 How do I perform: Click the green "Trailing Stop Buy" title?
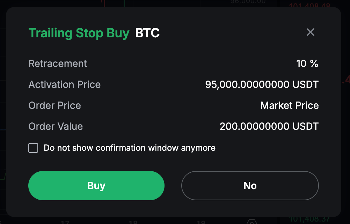(x=79, y=33)
